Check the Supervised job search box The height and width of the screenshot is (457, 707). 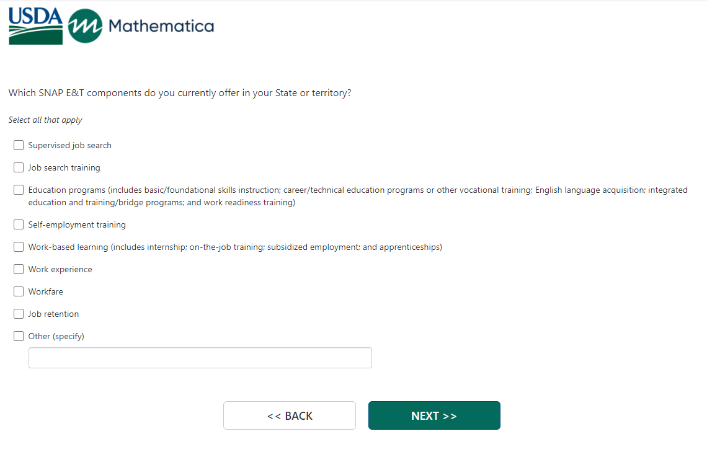[19, 146]
